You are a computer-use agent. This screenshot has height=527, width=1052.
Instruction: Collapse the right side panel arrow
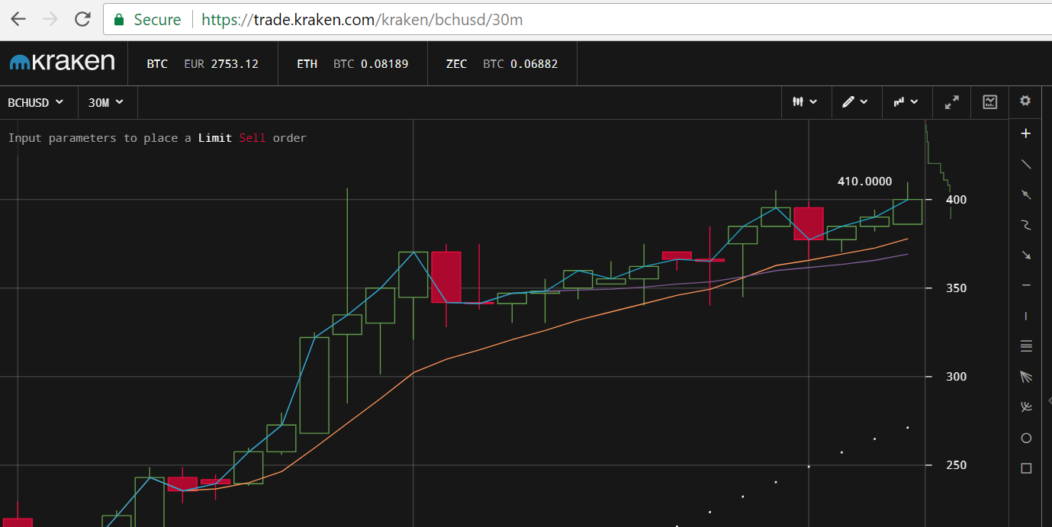coord(1049,400)
